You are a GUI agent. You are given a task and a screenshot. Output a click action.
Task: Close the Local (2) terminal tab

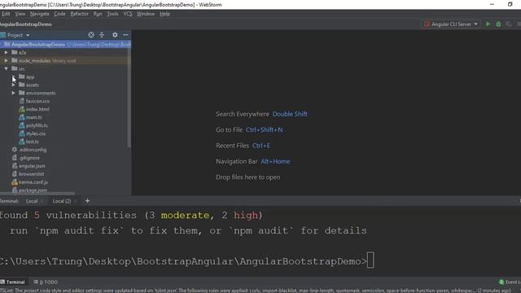(x=76, y=201)
